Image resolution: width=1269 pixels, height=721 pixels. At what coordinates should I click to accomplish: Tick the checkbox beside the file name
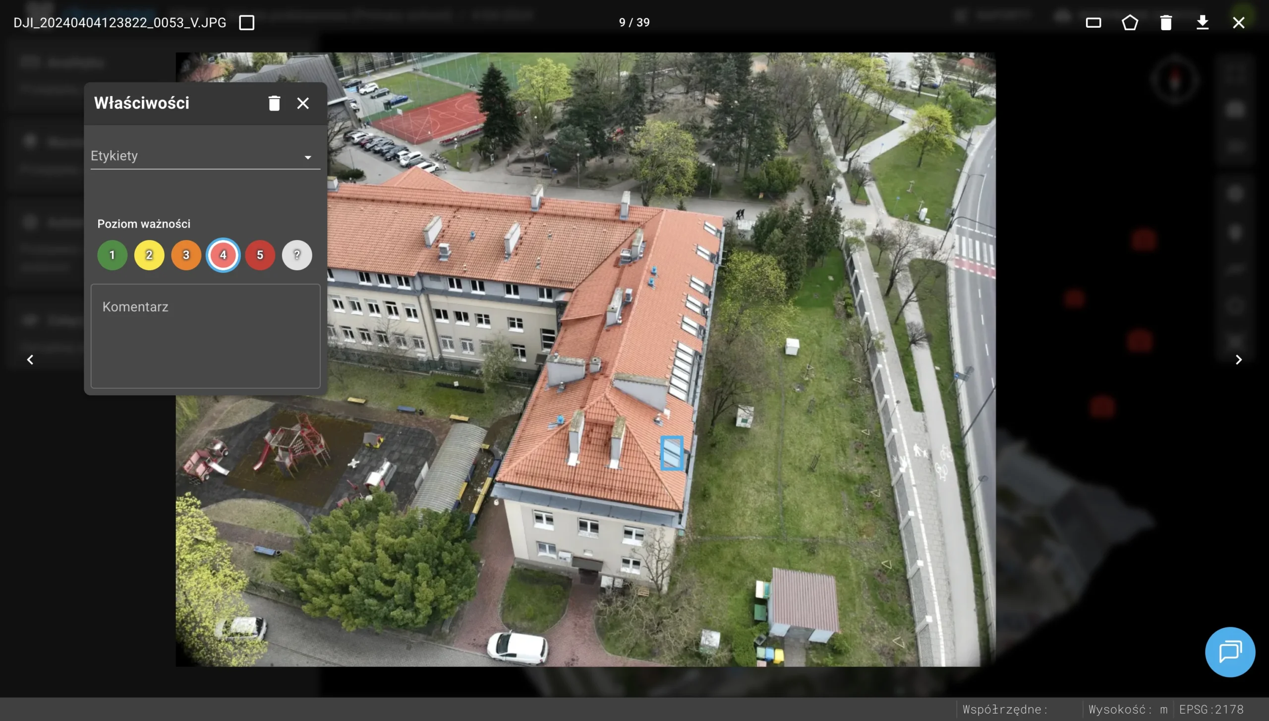click(x=247, y=23)
